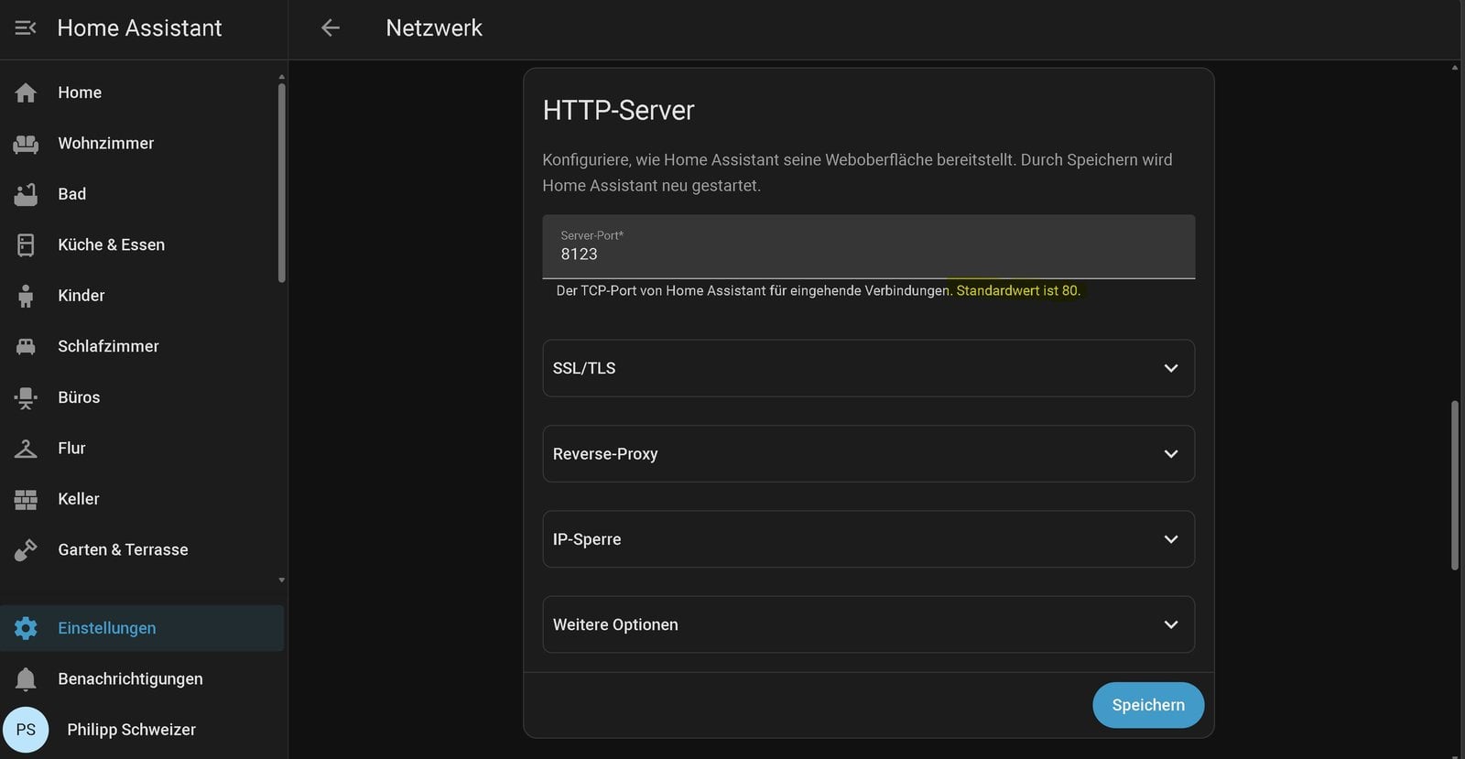The image size is (1465, 759).
Task: Click the sidebar scroll-up arrow
Action: (282, 77)
